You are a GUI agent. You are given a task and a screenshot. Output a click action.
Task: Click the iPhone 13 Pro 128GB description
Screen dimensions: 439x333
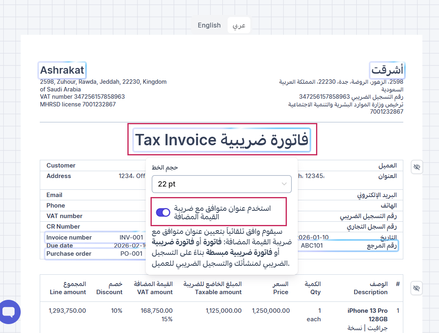(x=367, y=314)
